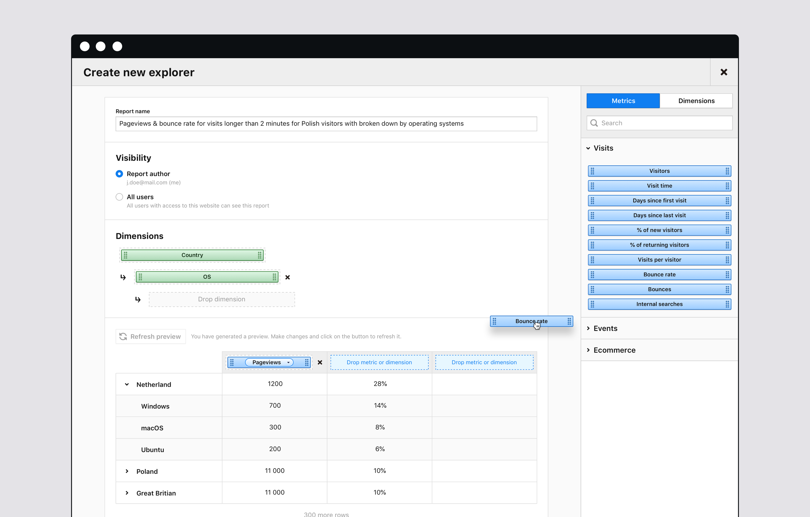
Task: Grab the left drag handle of OS chip
Action: [x=140, y=277]
